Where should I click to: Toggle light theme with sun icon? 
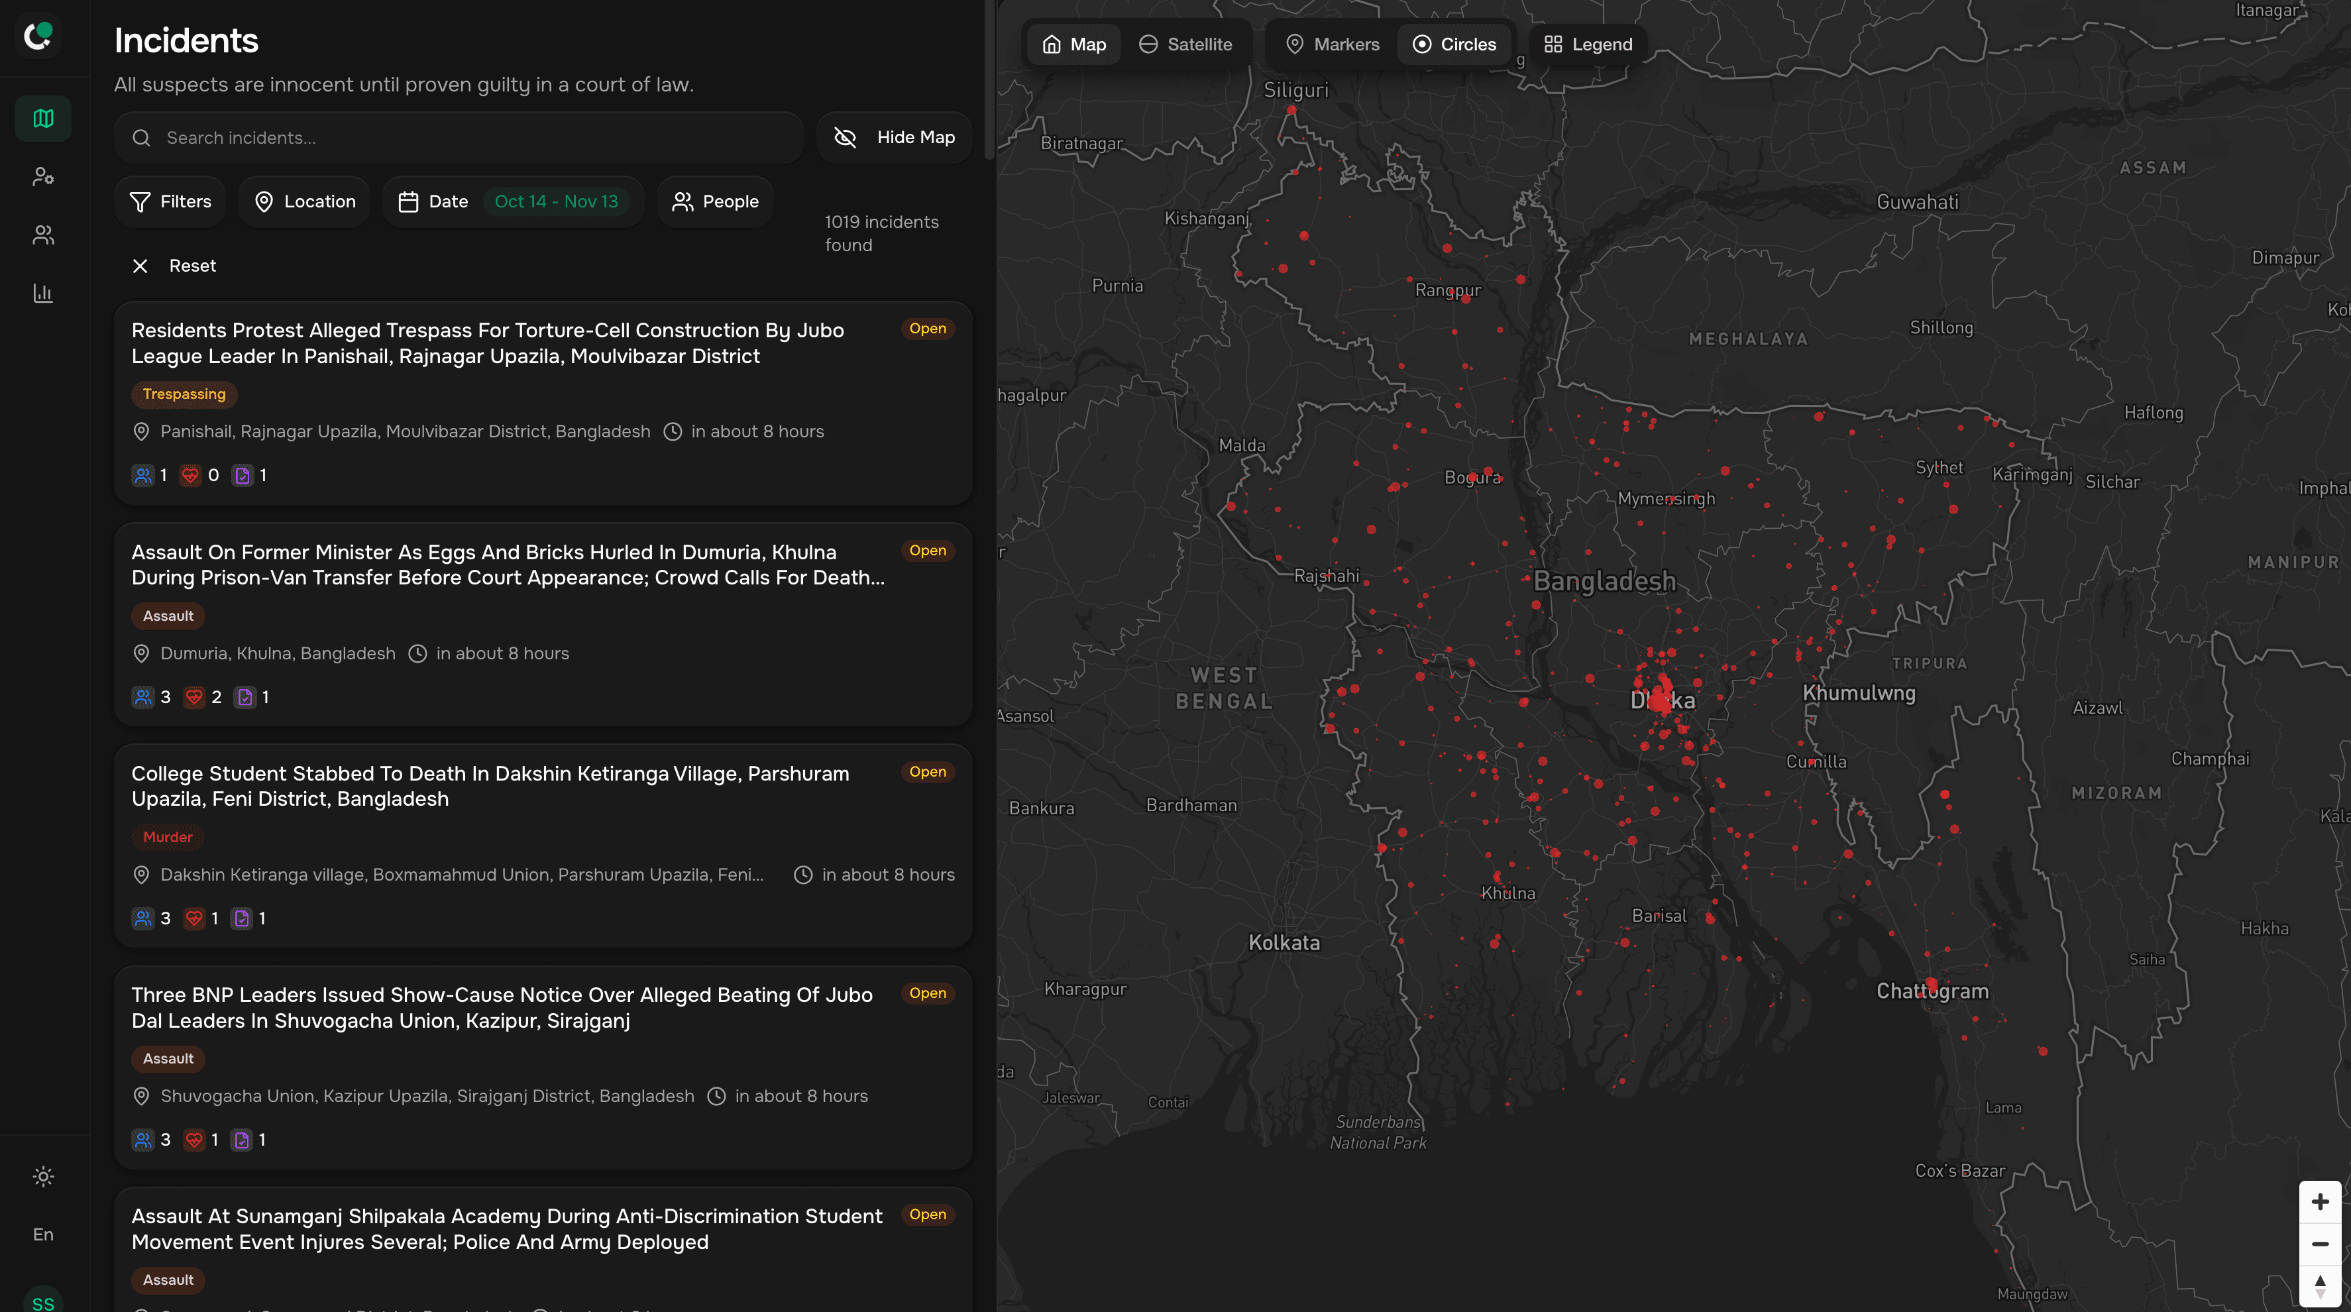click(x=43, y=1176)
